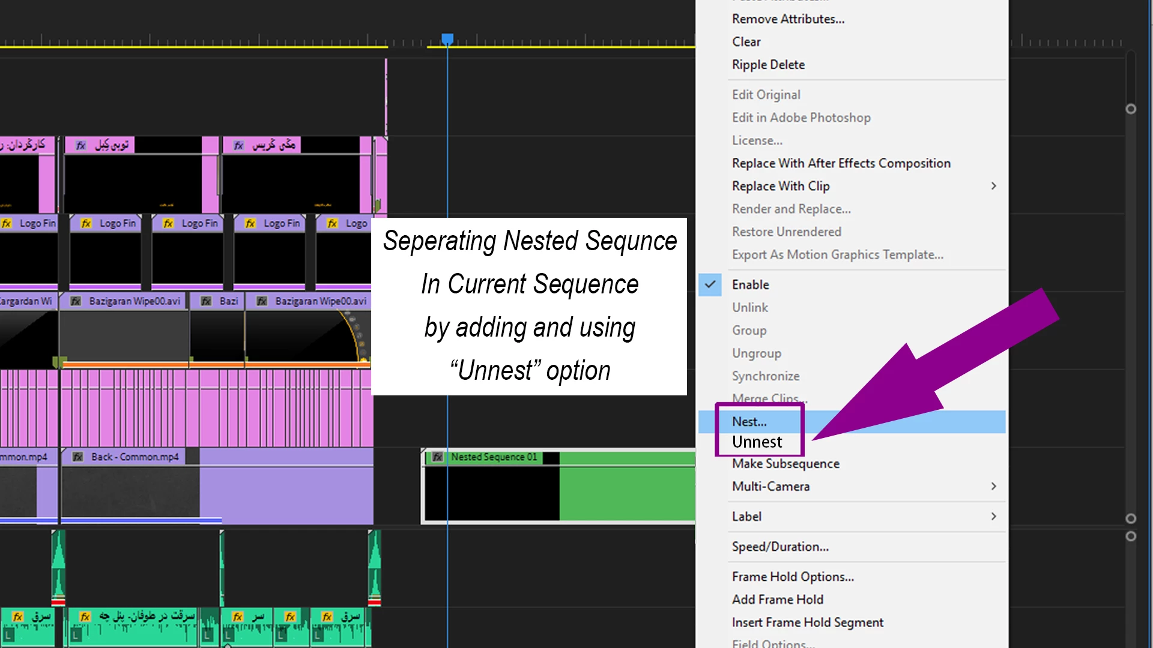Viewport: 1153px width, 648px height.
Task: Click fx badge on first Bazigaran Wipe00.avi clip
Action: point(76,301)
